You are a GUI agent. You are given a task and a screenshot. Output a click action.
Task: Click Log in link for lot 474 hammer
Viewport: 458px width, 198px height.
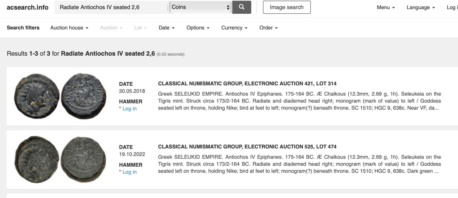129,172
